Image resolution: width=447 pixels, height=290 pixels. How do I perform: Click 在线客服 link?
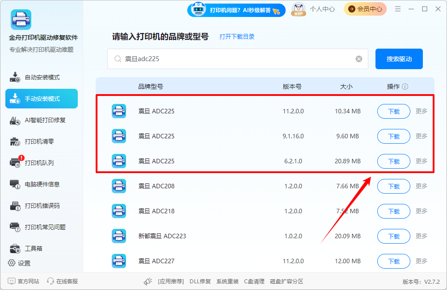click(x=67, y=281)
